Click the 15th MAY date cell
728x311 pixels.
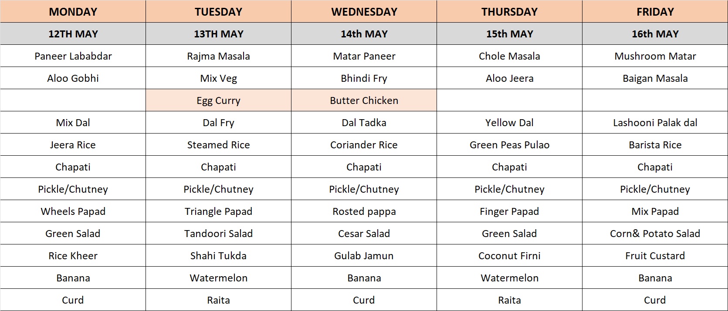coord(509,33)
